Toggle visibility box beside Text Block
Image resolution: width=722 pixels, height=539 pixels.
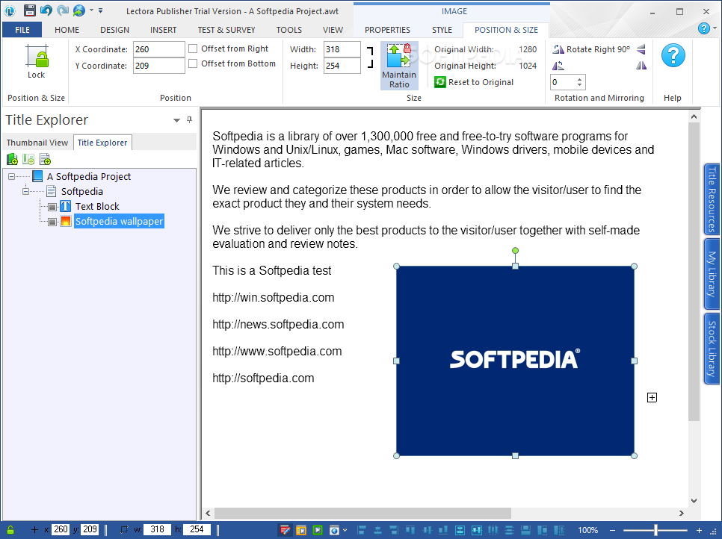click(x=52, y=207)
